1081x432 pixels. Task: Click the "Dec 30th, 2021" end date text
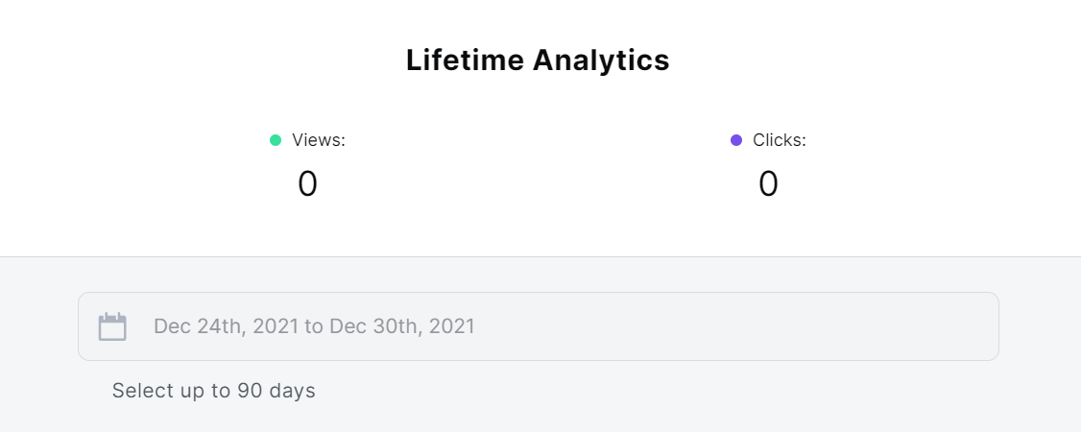coord(402,326)
